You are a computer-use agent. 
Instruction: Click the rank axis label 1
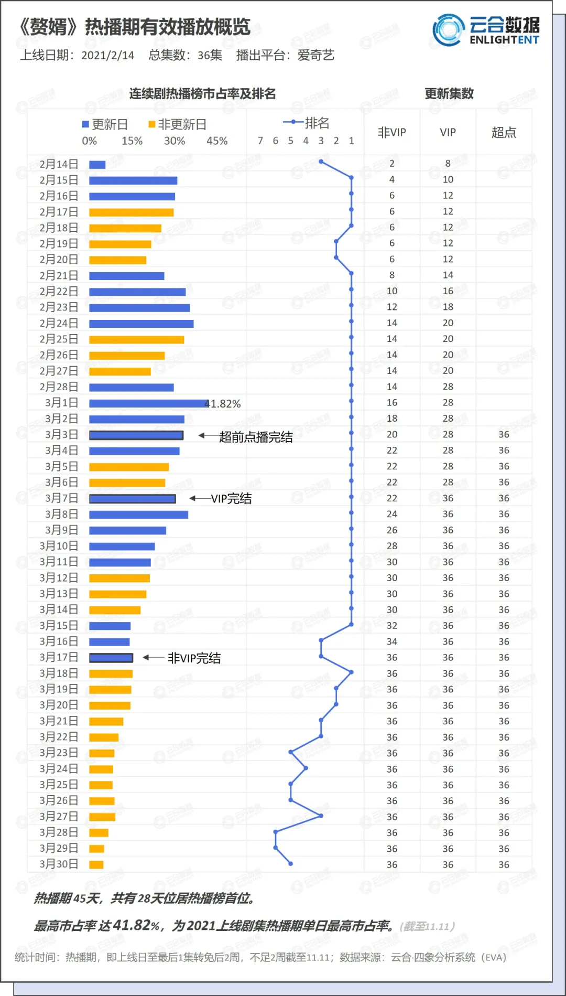tap(352, 141)
